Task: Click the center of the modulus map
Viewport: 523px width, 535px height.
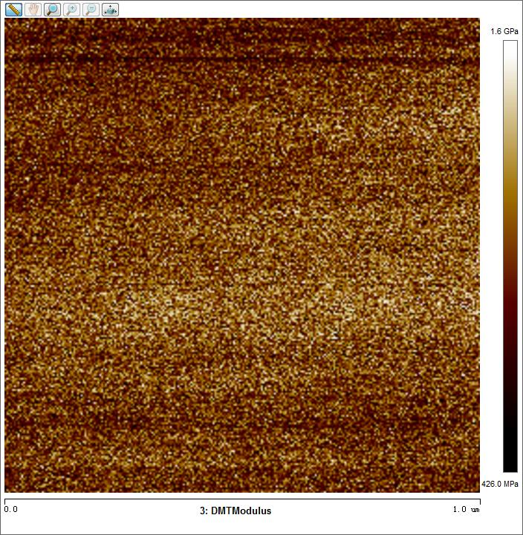Action: pyautogui.click(x=242, y=255)
